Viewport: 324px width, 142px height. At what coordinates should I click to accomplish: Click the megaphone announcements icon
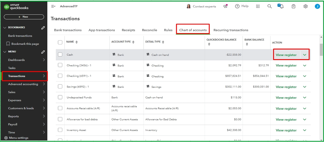225,6
